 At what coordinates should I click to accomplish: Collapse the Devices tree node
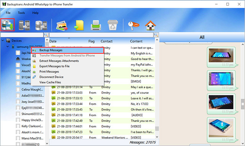tap(3, 40)
